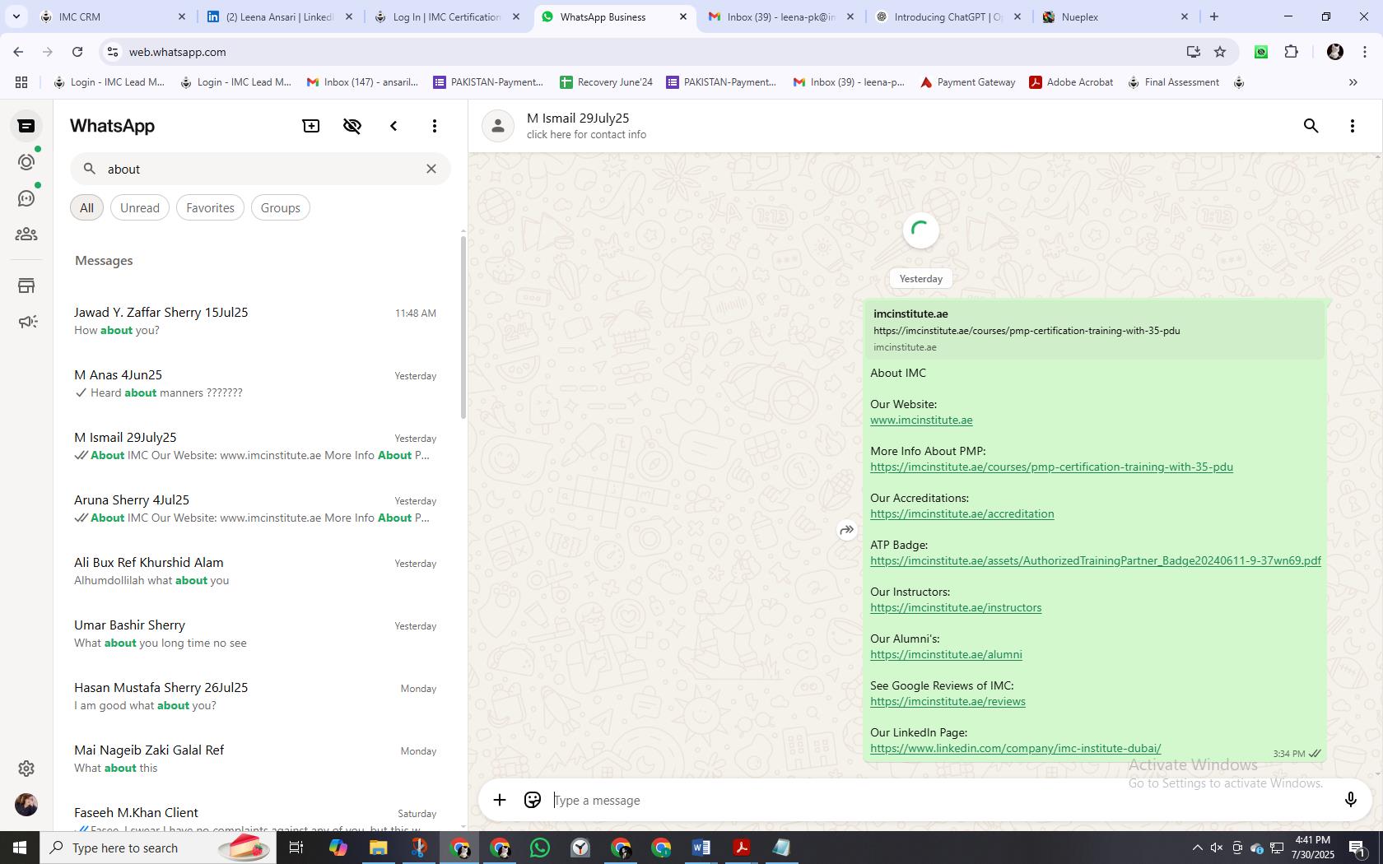Open the Channels sidebar icon
This screenshot has width=1383, height=864.
pos(26,198)
